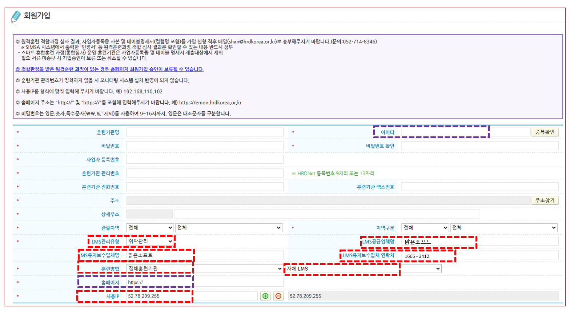
Task: Focus the 아이디 text field
Action: coord(466,132)
